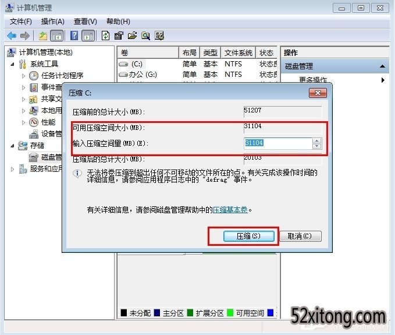Click the 办公 (G:) drive icon

click(123, 75)
